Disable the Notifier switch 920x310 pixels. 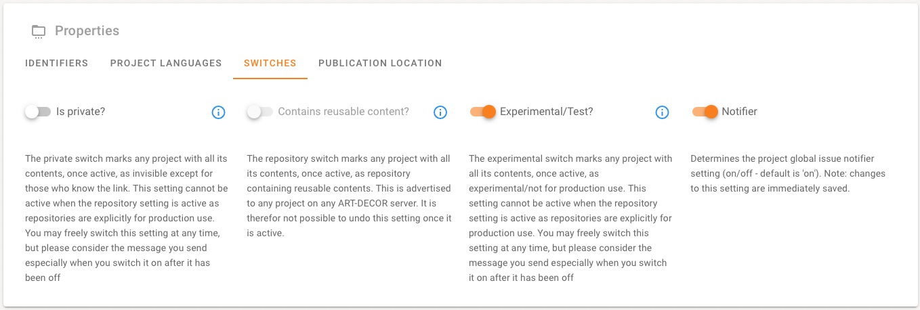705,112
